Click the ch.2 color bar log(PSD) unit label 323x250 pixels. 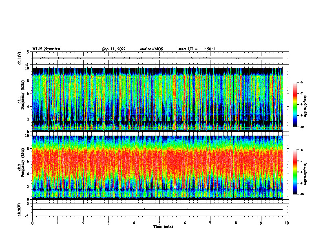coord(305,174)
